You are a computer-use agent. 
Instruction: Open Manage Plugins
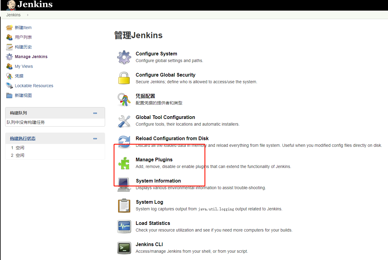pos(154,160)
